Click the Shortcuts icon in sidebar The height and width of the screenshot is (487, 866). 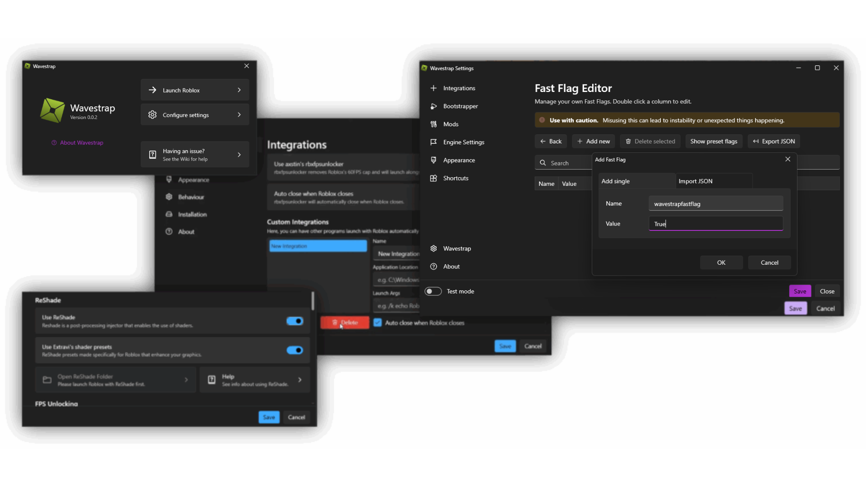point(433,178)
